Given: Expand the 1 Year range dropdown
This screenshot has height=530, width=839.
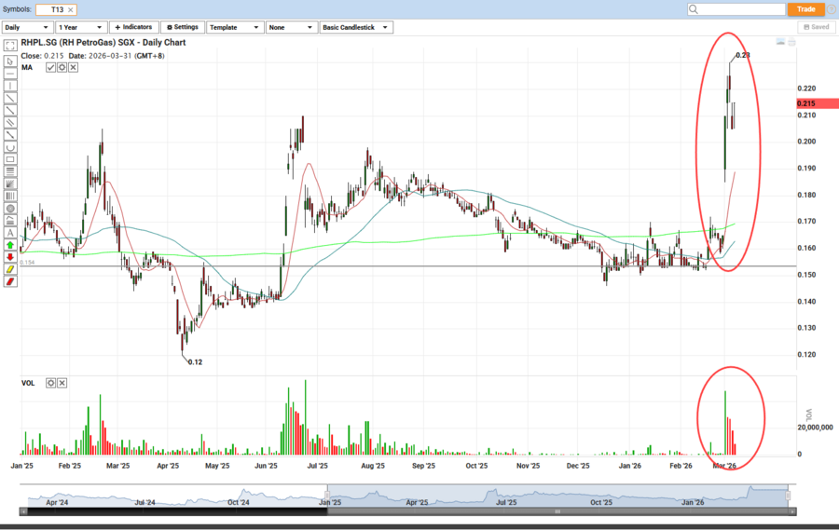Looking at the screenshot, I should 81,28.
